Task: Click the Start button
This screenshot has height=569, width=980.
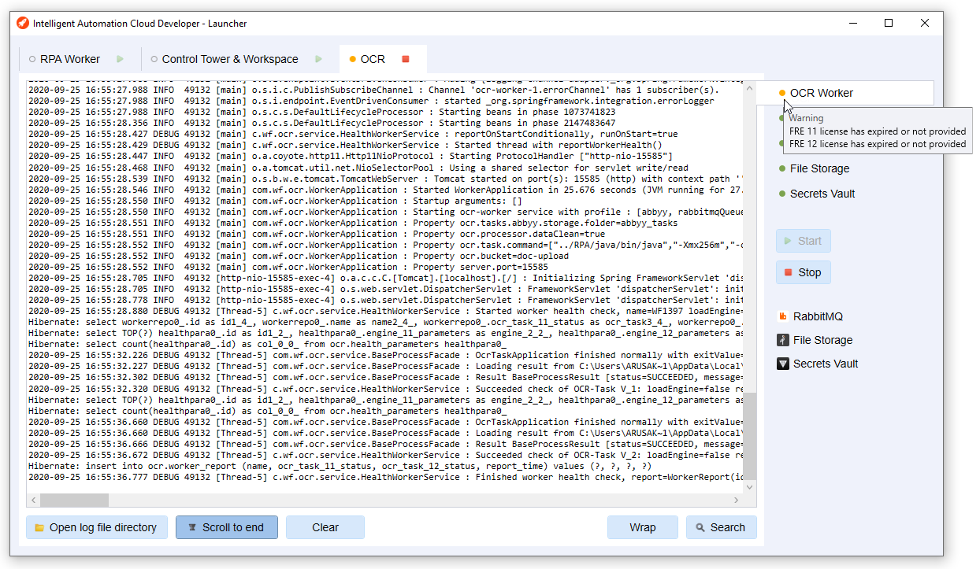Action: coord(803,241)
